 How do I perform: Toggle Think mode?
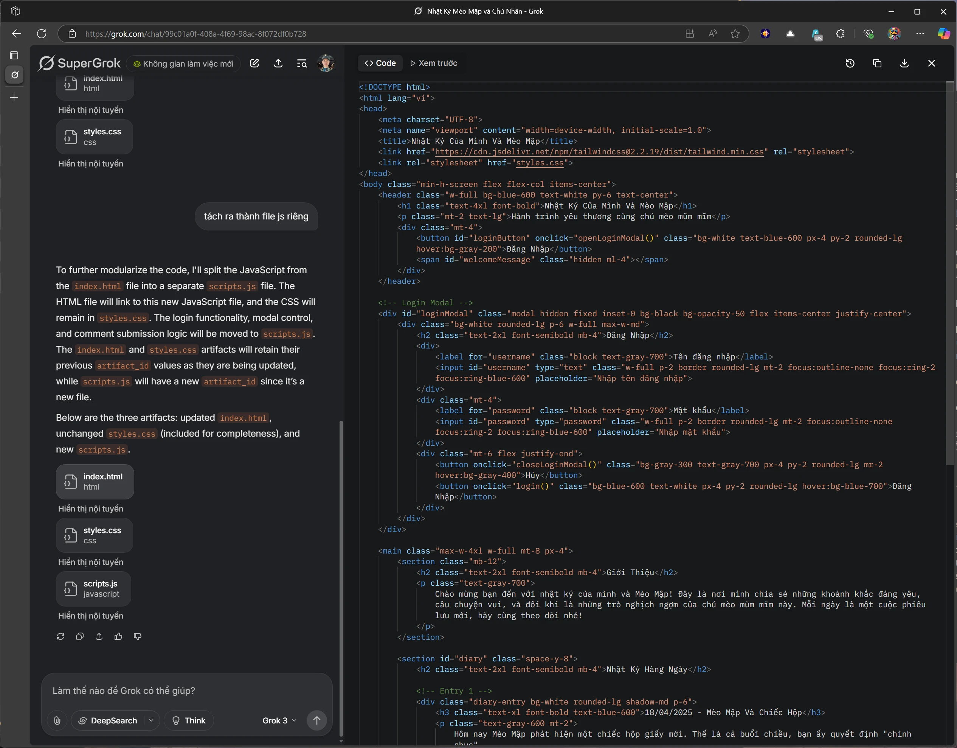tap(189, 720)
